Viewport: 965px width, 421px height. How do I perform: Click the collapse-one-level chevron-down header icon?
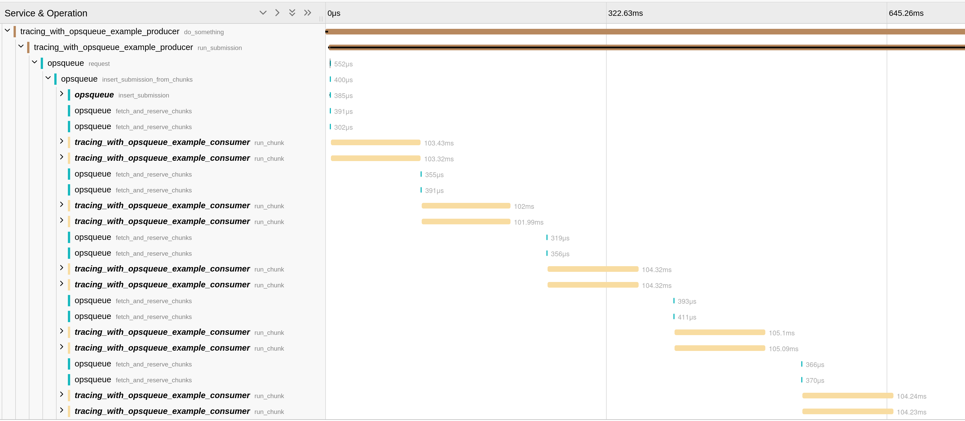(x=263, y=13)
